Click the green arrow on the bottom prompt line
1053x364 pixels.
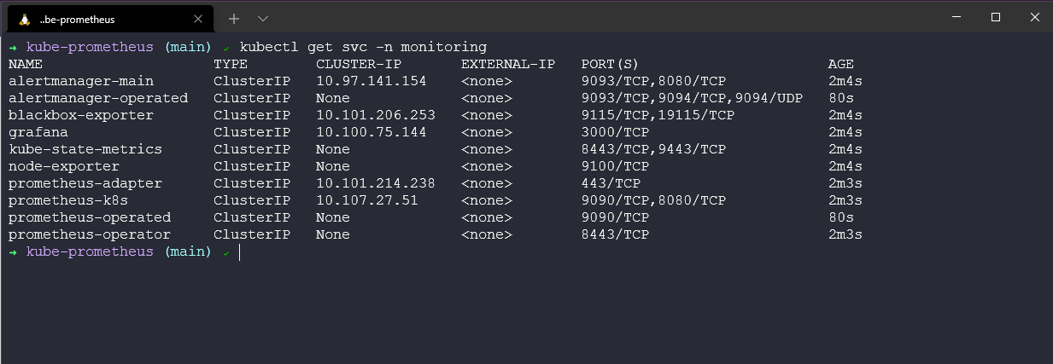click(x=13, y=251)
